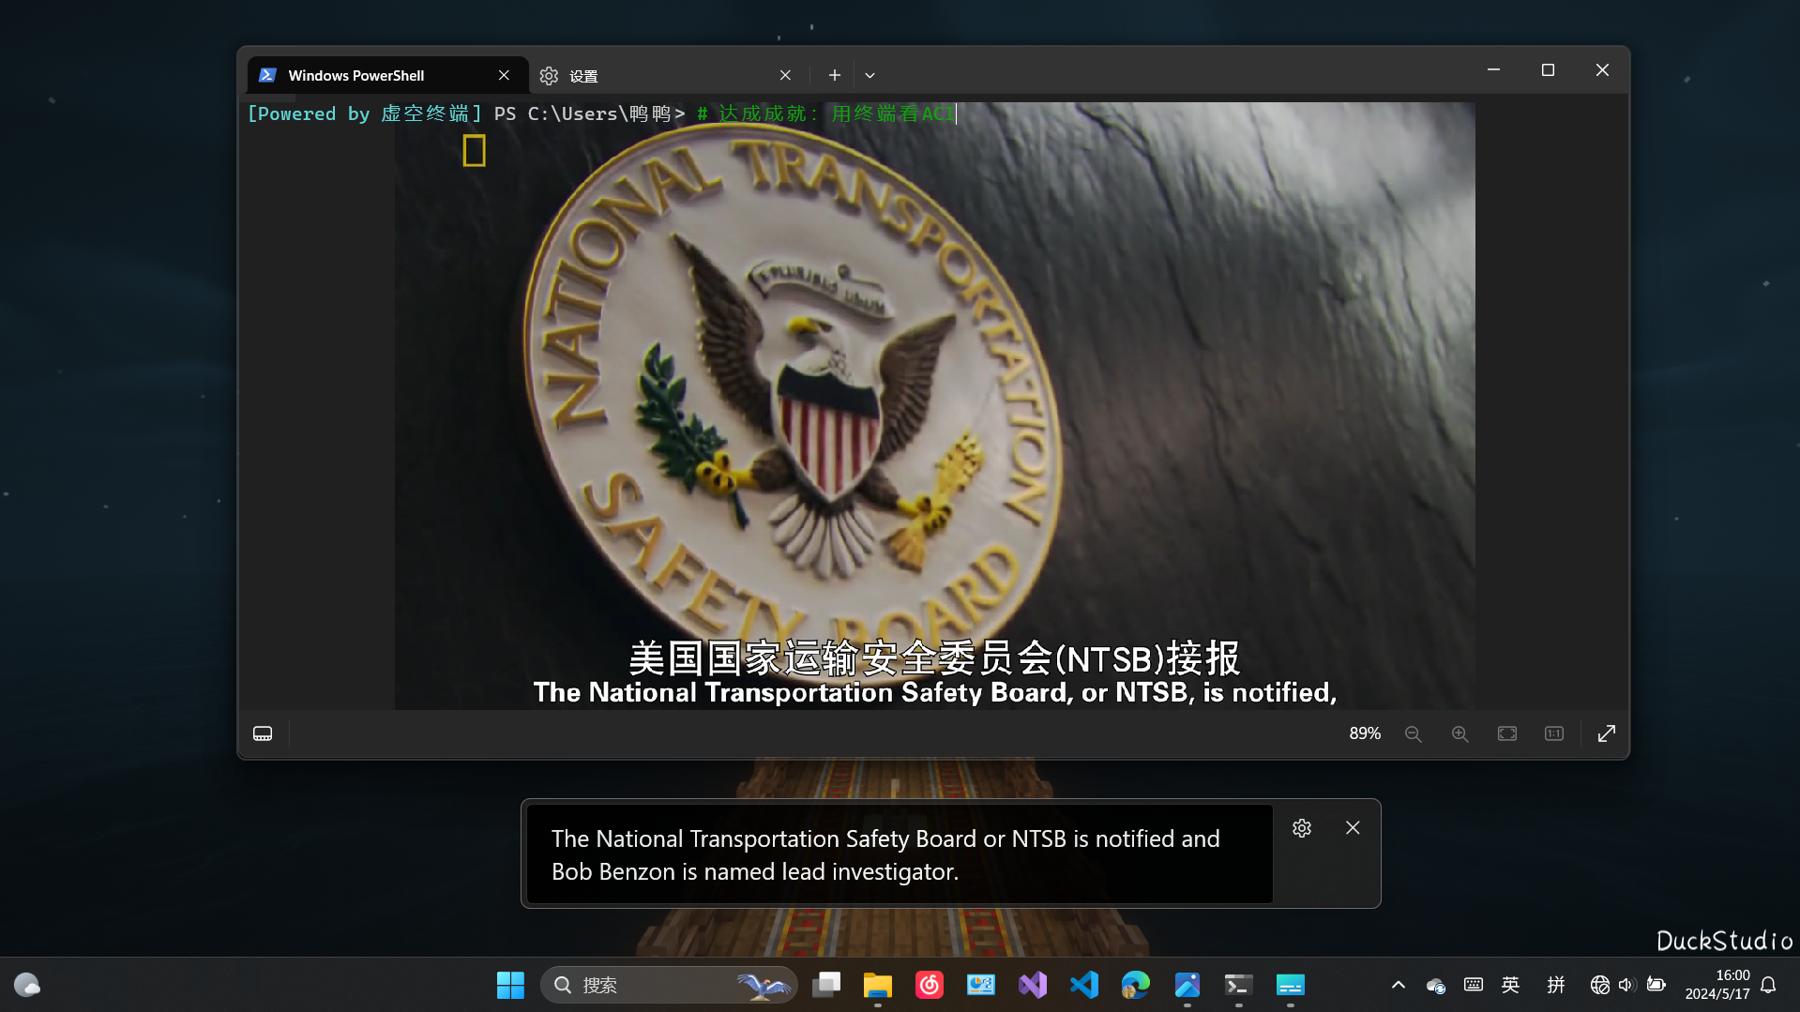This screenshot has width=1800, height=1012.
Task: Open the clock showing 16:00
Action: pyautogui.click(x=1717, y=985)
